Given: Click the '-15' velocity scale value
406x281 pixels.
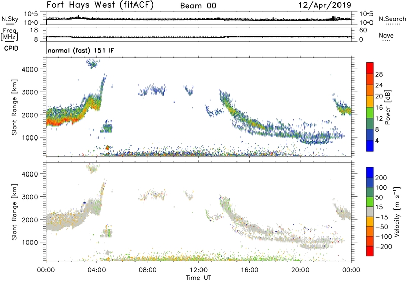Looking at the screenshot, I should pyautogui.click(x=382, y=217).
